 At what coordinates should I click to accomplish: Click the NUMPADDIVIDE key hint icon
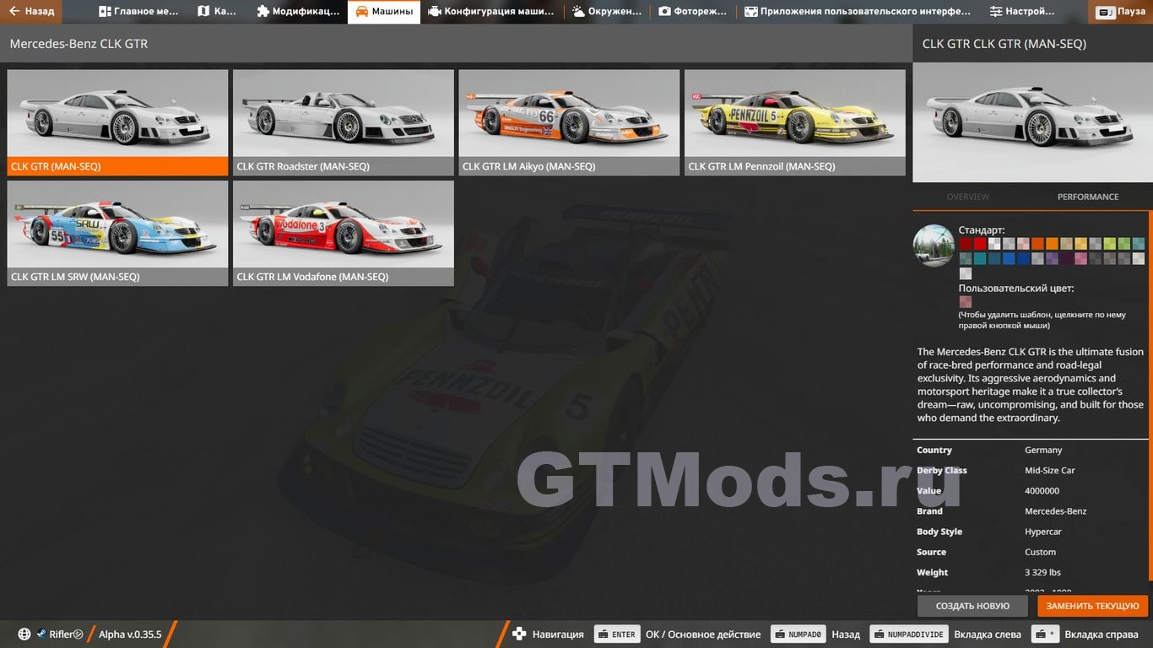909,634
